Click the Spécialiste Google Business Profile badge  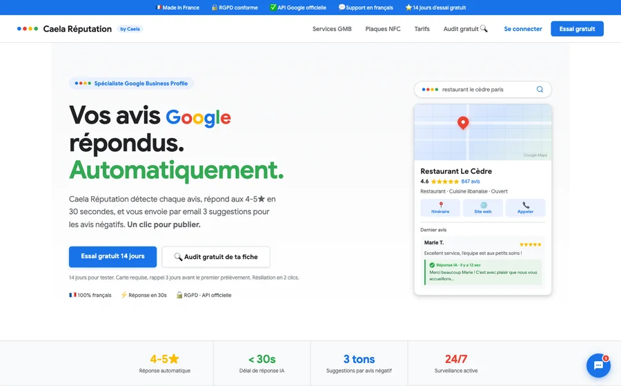click(131, 84)
